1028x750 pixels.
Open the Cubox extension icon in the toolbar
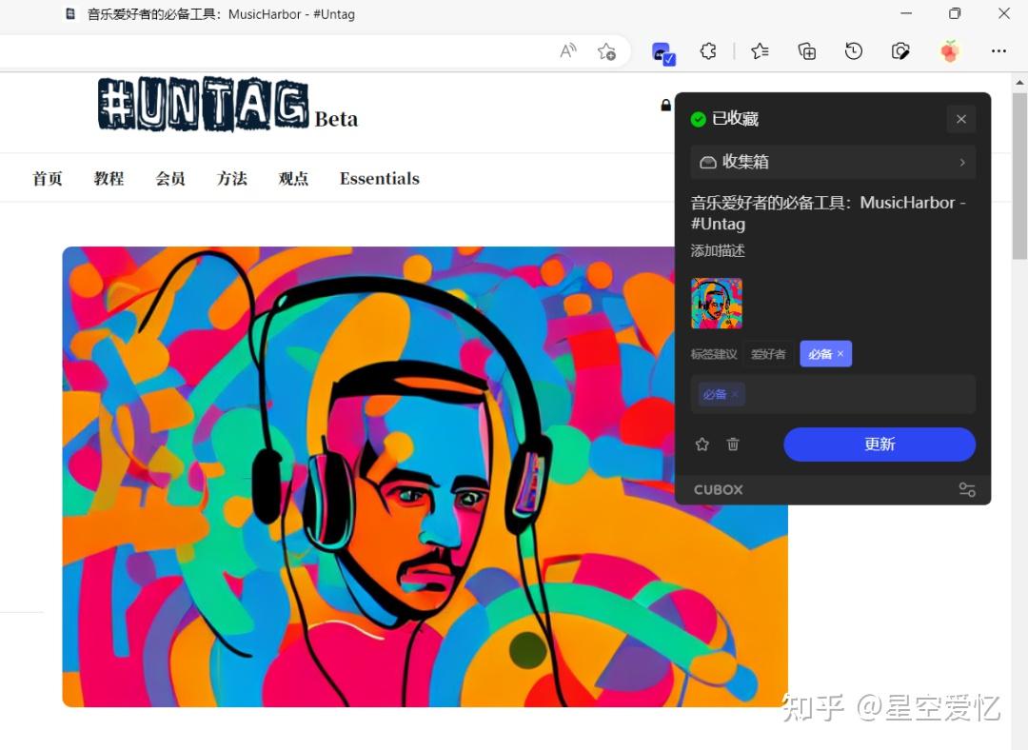(663, 51)
